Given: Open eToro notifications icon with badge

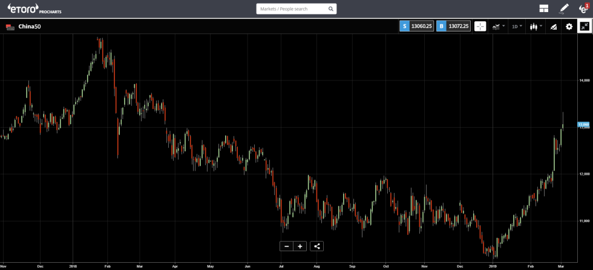Looking at the screenshot, I should pos(583,8).
